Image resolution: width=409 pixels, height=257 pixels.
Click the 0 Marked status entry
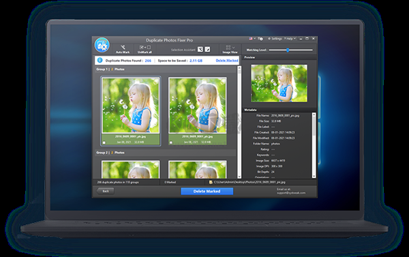170,182
